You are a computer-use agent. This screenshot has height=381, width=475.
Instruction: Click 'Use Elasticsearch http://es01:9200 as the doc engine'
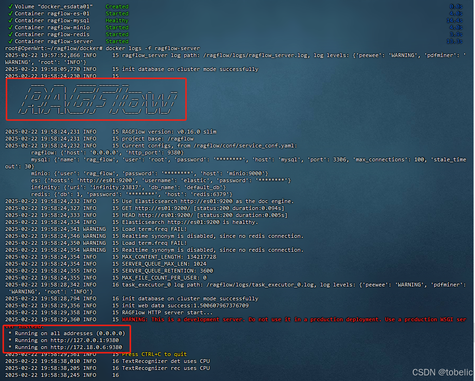207,201
